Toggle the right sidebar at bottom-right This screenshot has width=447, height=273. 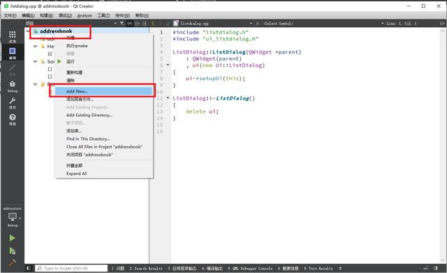[435, 268]
